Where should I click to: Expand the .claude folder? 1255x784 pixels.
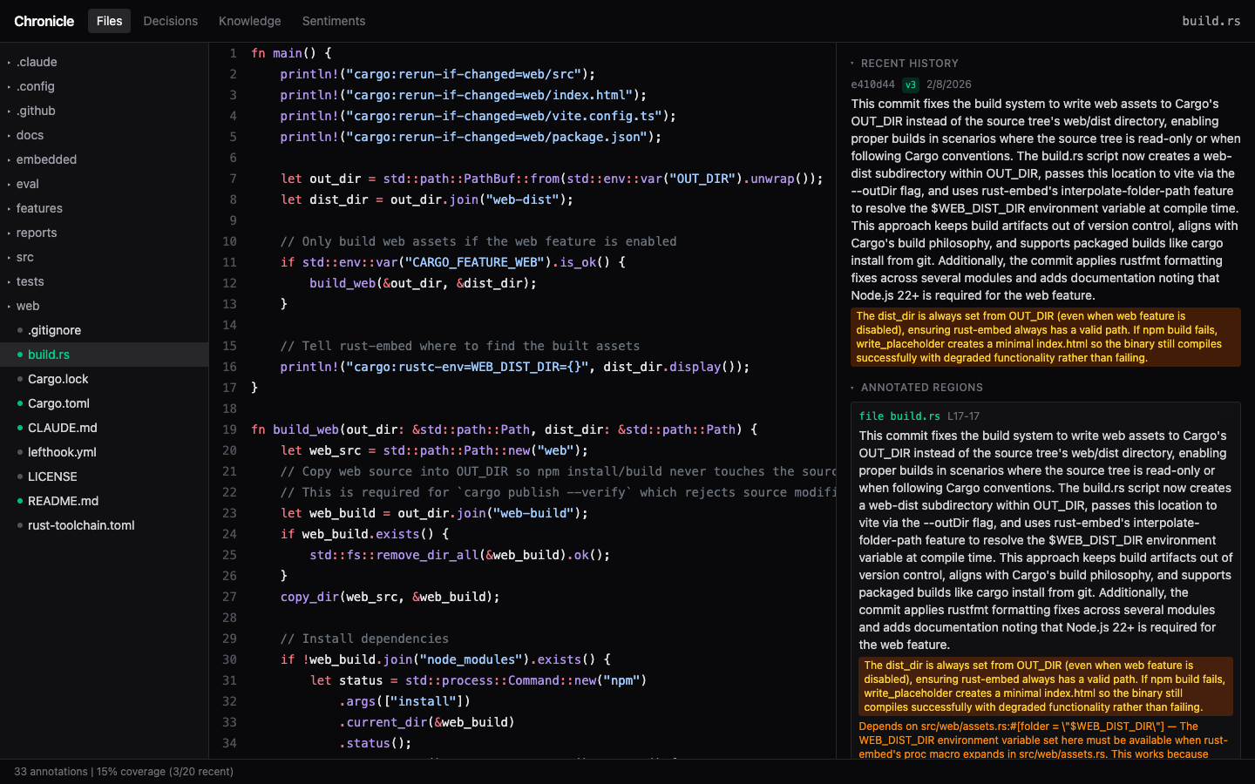(104, 62)
